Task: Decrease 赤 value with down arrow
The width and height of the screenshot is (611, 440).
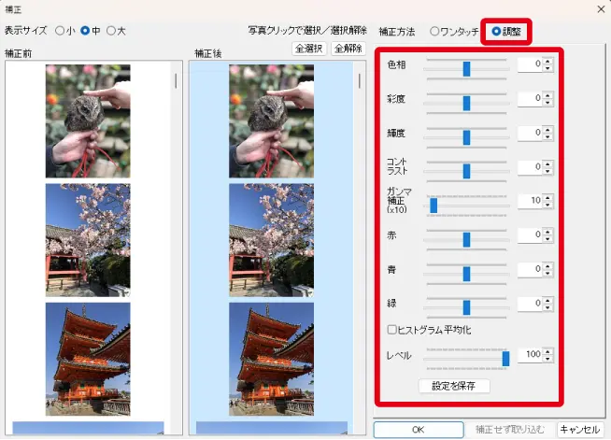Action: point(548,239)
